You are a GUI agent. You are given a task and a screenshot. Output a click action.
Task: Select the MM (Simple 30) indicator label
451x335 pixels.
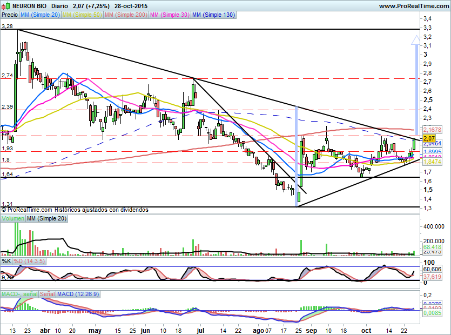[170, 15]
